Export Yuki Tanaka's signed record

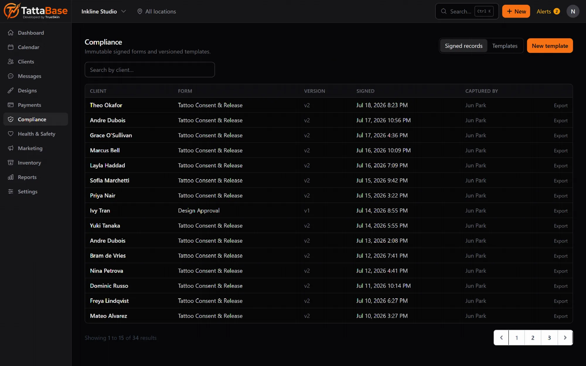click(561, 226)
